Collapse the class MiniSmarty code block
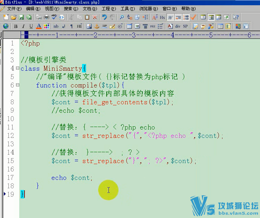The width and height of the screenshot is (260, 218). click(17, 68)
